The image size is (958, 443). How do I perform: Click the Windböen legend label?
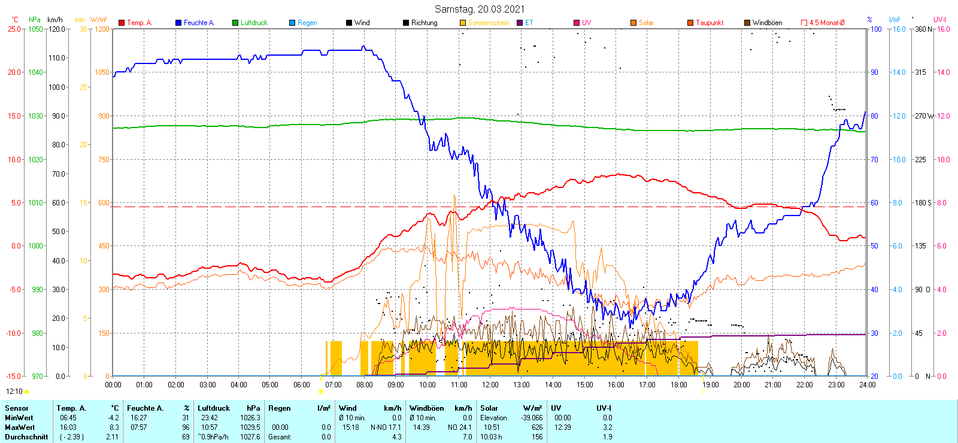click(x=767, y=23)
